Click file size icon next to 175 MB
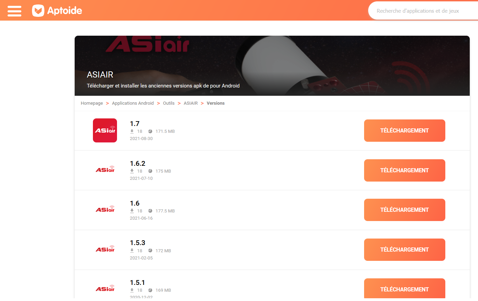 (x=150, y=171)
